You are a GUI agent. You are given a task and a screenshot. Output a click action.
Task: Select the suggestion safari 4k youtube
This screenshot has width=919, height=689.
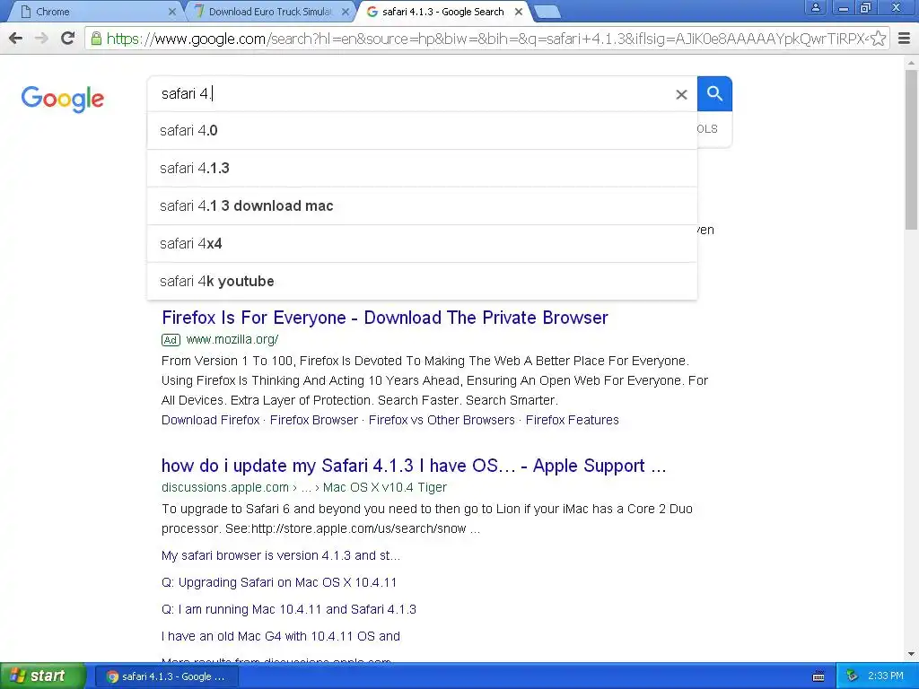[x=422, y=281]
